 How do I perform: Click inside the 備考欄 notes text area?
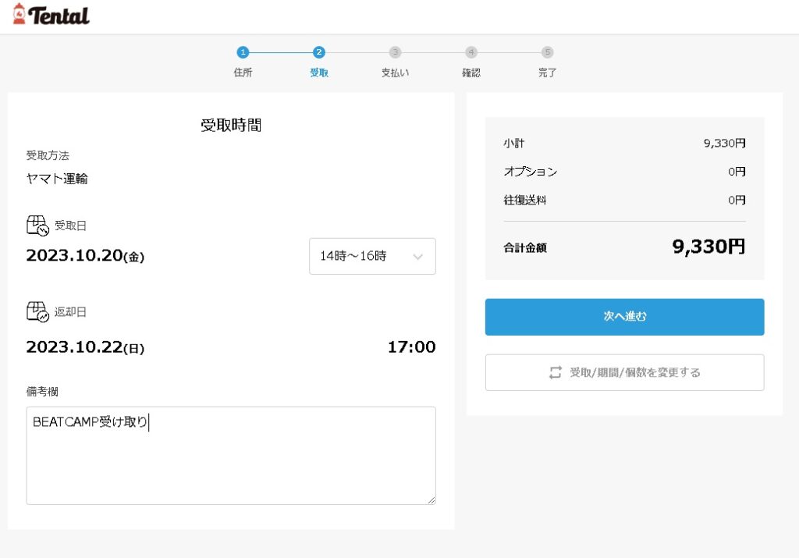click(231, 460)
